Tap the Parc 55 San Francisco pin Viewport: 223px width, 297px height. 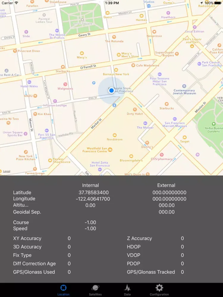point(47,130)
